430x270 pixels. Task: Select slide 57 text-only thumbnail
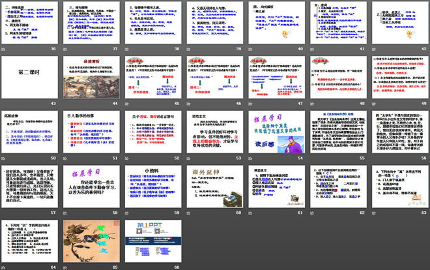click(31, 186)
